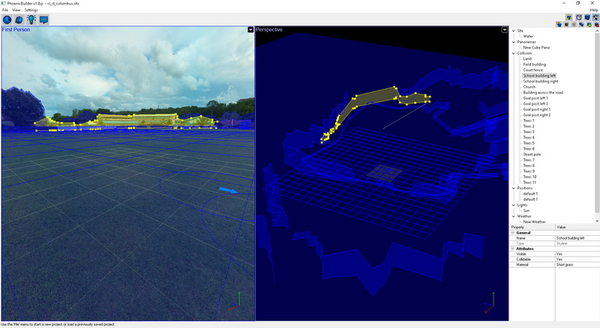The image size is (600, 328).
Task: Select the Church collision item
Action: click(529, 87)
